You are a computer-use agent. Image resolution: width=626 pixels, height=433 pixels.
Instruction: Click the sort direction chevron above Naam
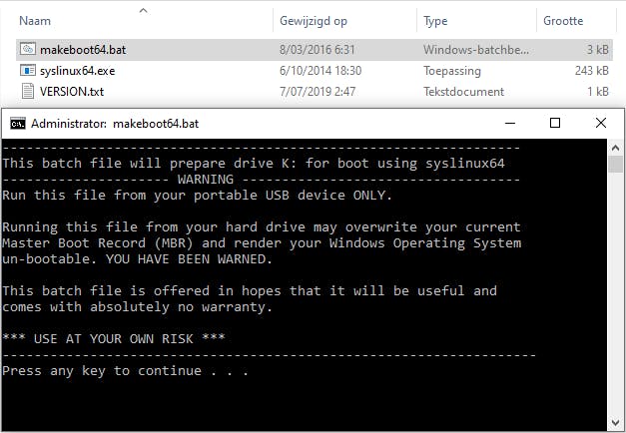[142, 10]
